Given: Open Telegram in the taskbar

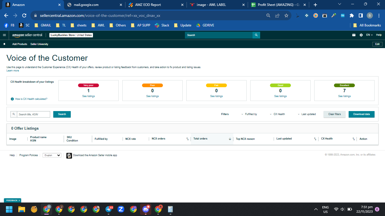Looking at the screenshot, I should 109,209.
